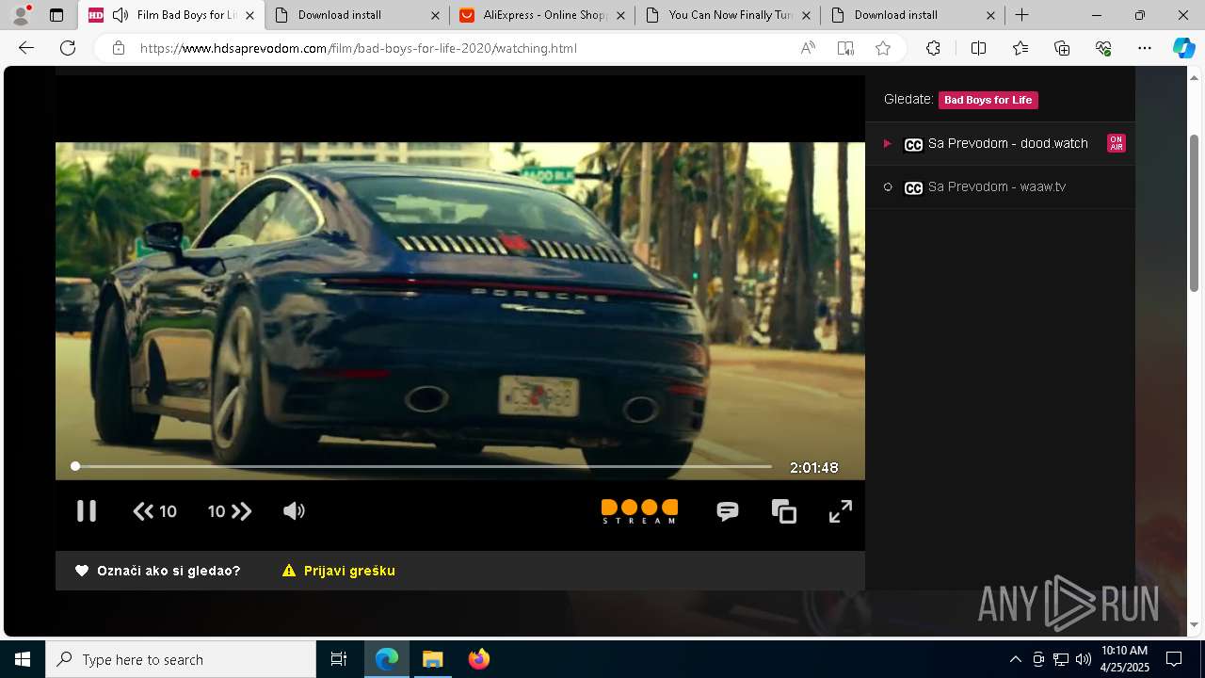
Task: Open taskbar clock and date
Action: 1125,659
